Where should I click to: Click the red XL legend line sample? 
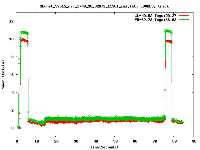(x=184, y=16)
